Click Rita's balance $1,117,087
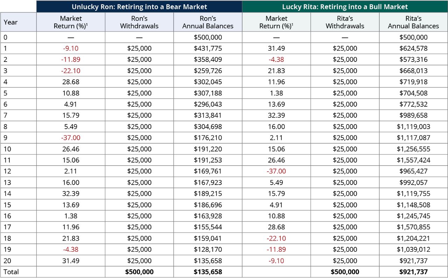The width and height of the screenshot is (448, 278). 413,138
